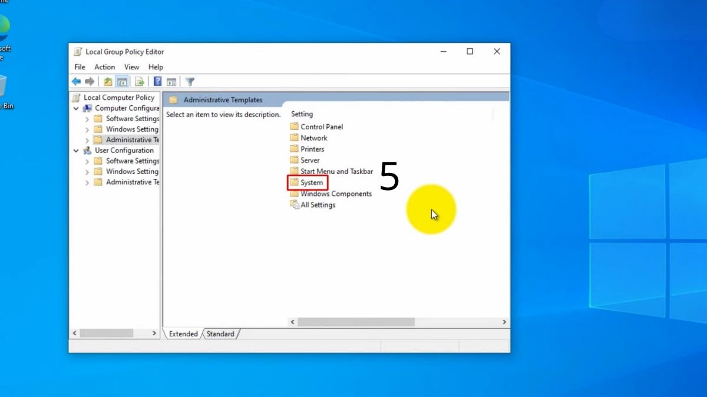Select Local Computer Policy root node
The image size is (707, 397).
(x=119, y=98)
